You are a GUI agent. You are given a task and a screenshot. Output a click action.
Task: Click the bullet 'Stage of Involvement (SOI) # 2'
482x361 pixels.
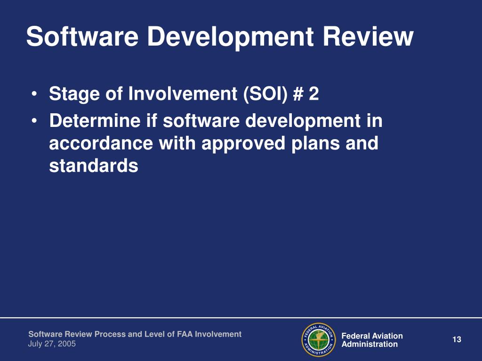tap(184, 94)
